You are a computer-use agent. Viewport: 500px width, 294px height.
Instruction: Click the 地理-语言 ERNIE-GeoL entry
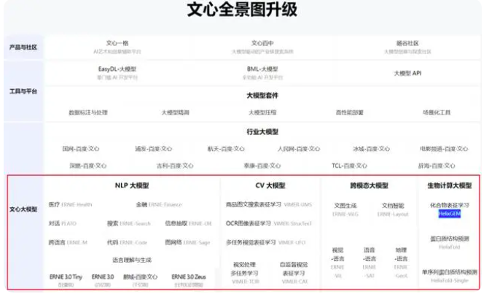pos(401,263)
